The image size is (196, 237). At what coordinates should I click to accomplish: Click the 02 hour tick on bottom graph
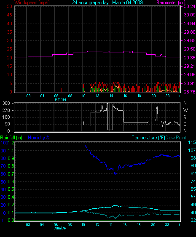point(28,225)
